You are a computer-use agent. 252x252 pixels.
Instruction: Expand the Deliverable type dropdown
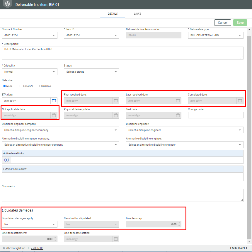click(215, 35)
